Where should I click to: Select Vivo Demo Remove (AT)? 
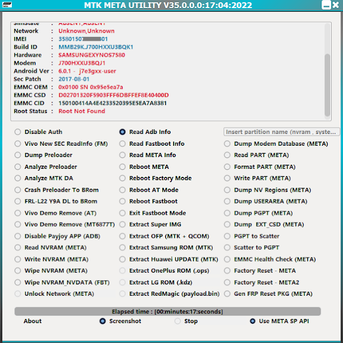pyautogui.click(x=18, y=213)
